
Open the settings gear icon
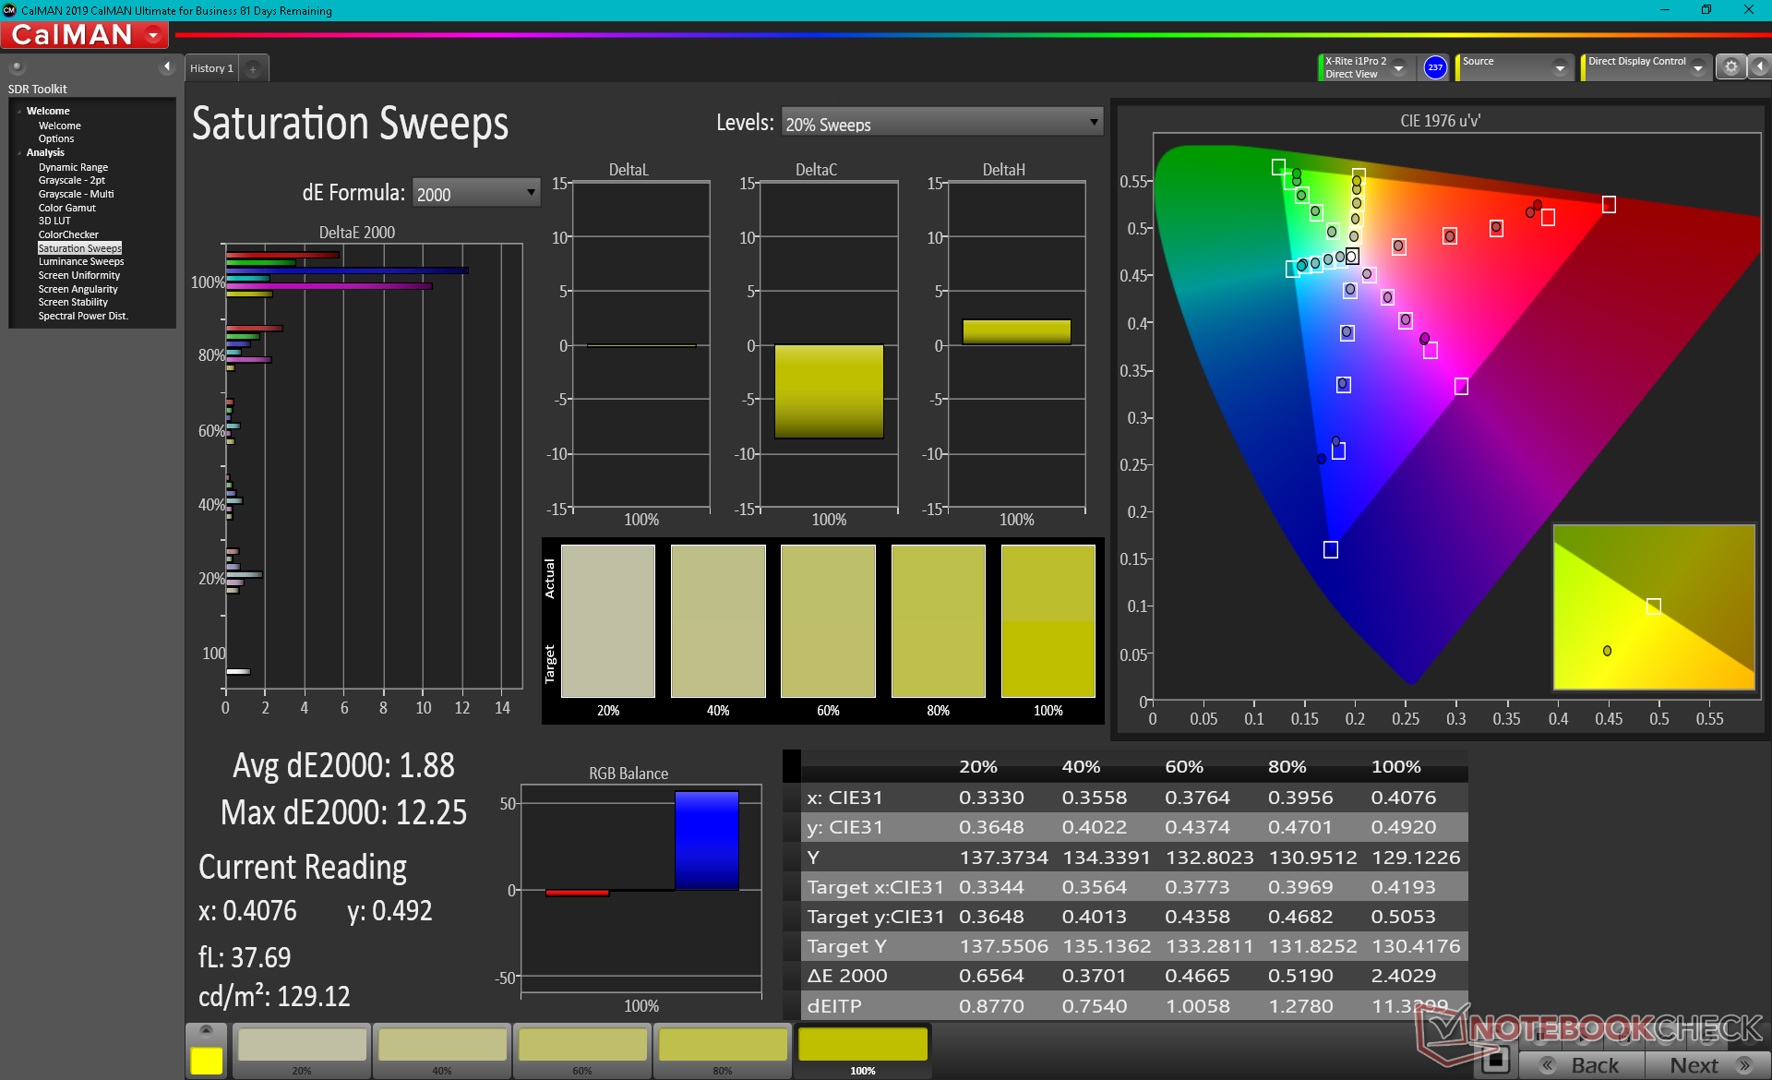(x=1730, y=67)
